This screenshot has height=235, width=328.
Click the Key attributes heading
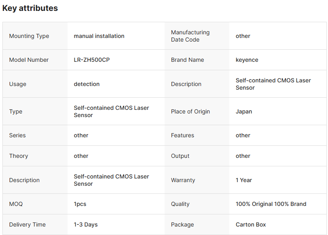click(x=30, y=8)
